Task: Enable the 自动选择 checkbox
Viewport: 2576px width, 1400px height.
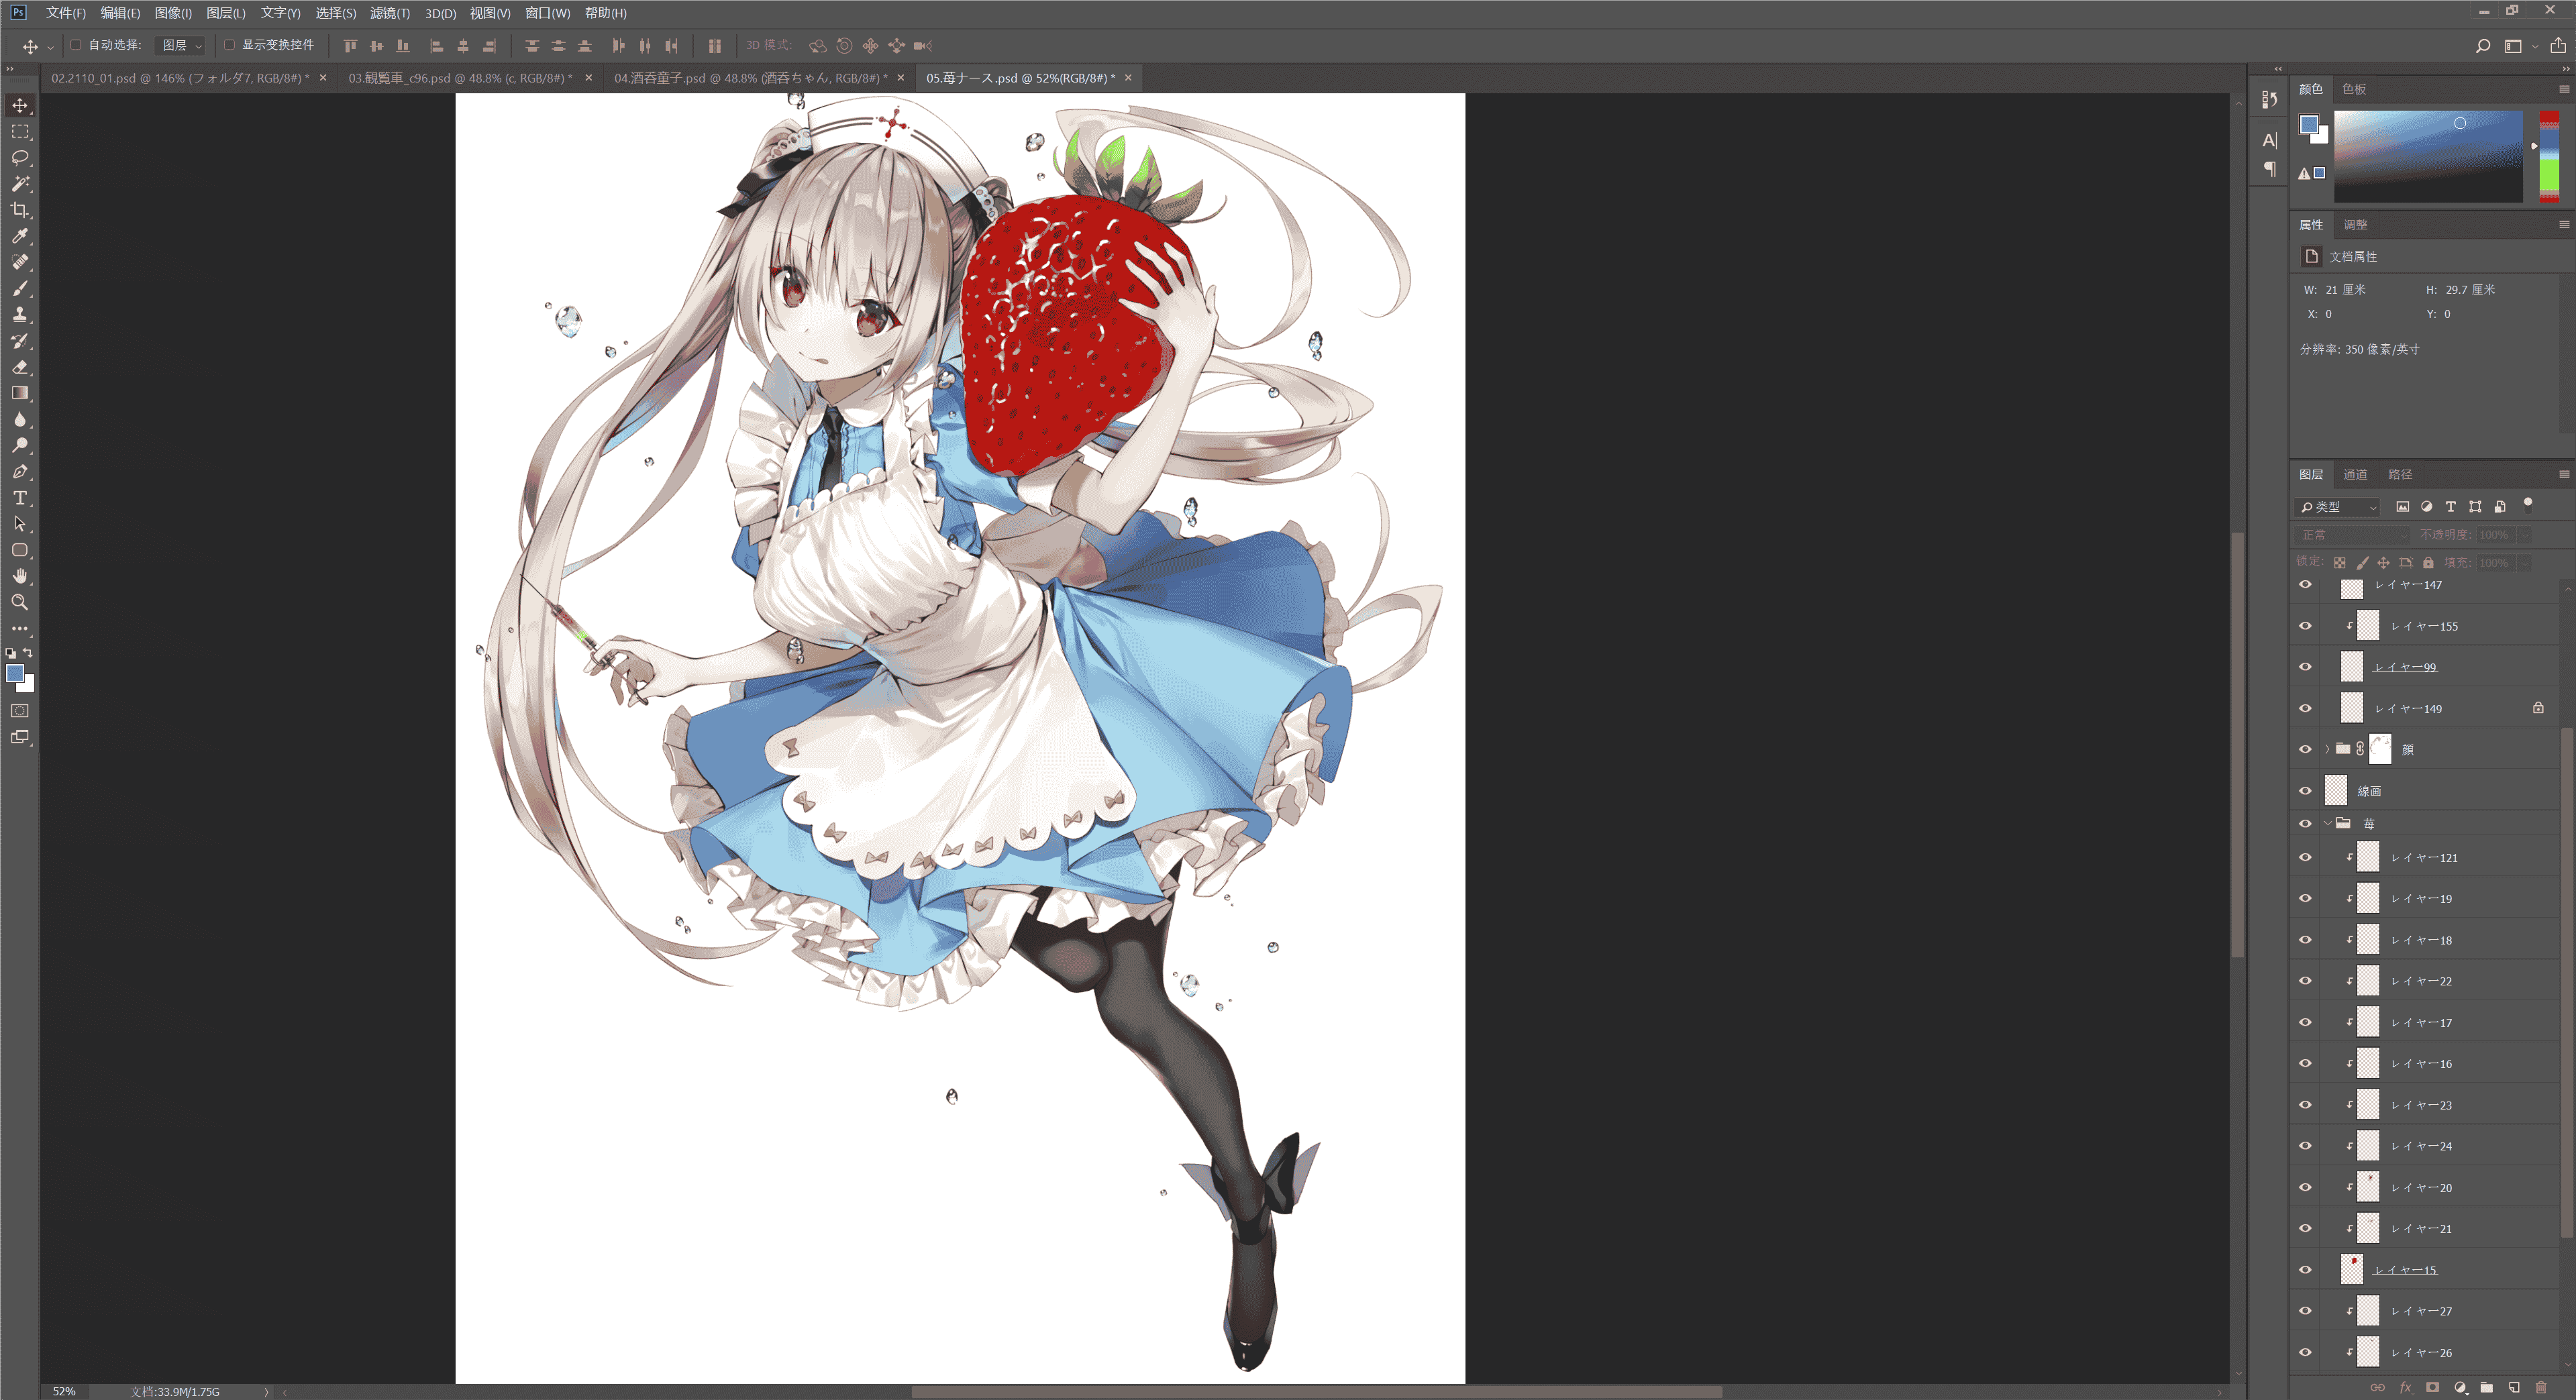Action: pos(76,45)
